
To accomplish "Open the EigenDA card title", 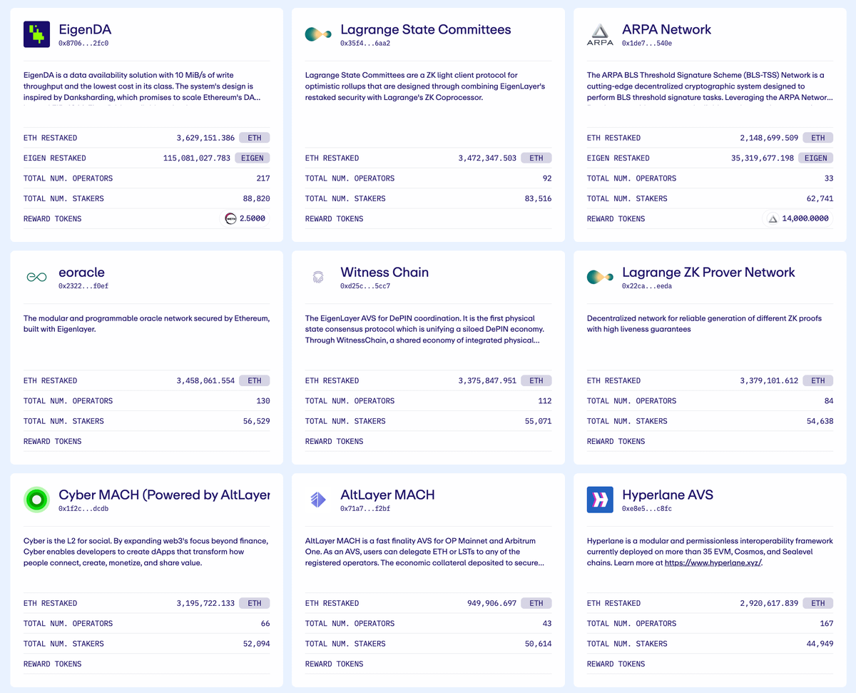I will pos(85,29).
